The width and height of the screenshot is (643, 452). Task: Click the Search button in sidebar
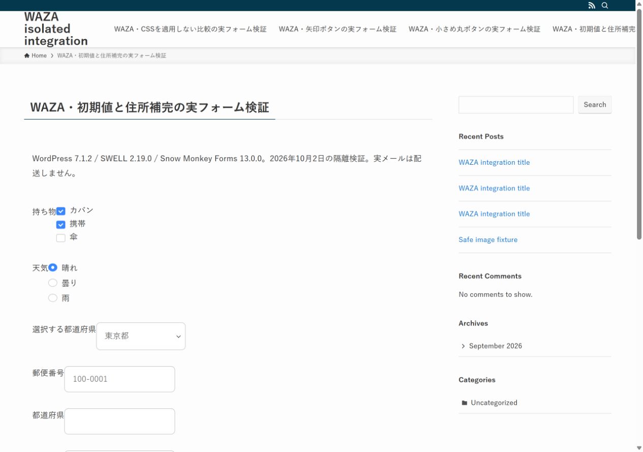point(595,105)
